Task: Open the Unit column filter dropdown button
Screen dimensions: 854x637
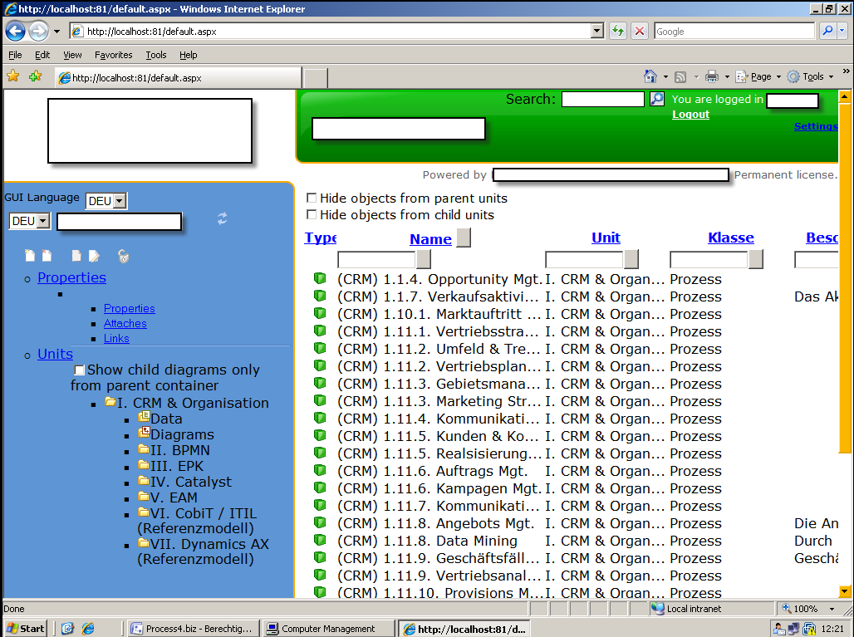Action: point(631,260)
